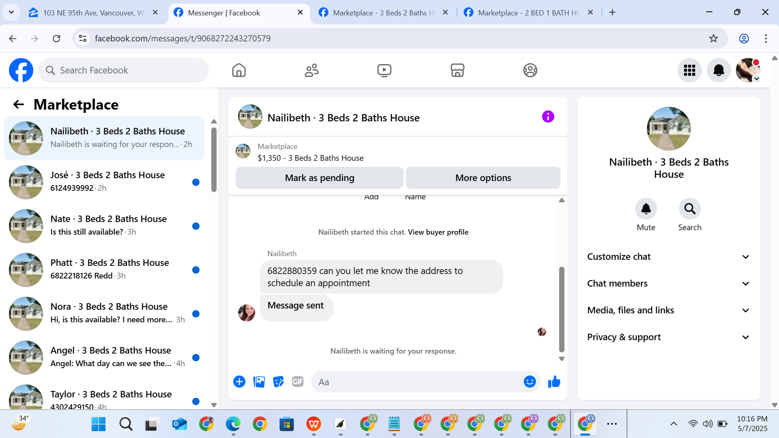
Task: Open Angel conversation What day can we see
Action: pos(104,357)
